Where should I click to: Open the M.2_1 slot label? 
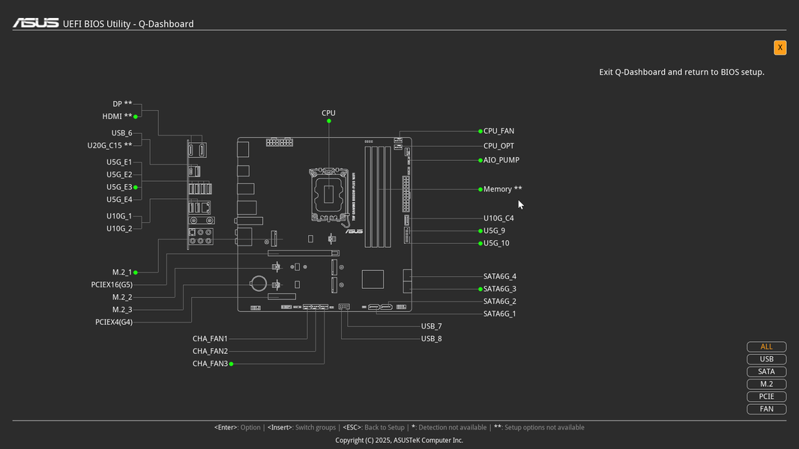[122, 272]
